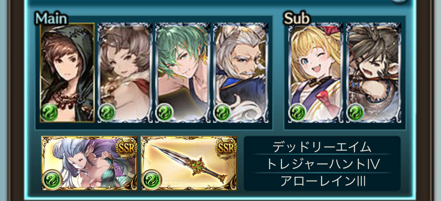441x201 pixels.
Task: Tap wind element icon on dagger card
Action: point(152,180)
